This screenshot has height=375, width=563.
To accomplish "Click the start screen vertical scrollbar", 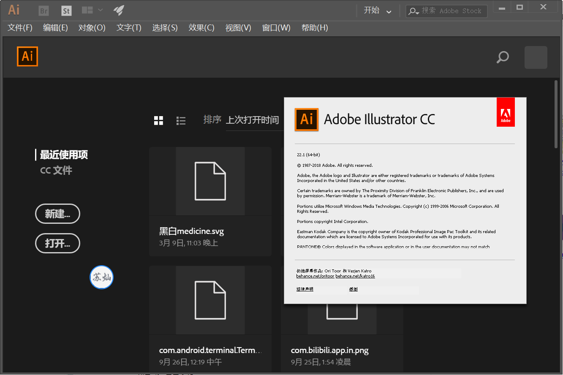I will [556, 114].
